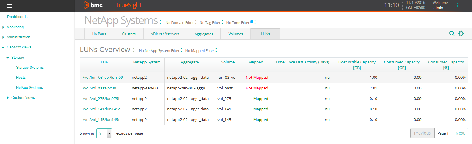Click Not Mapped status for lun_09
The height and width of the screenshot is (144, 472).
click(257, 78)
